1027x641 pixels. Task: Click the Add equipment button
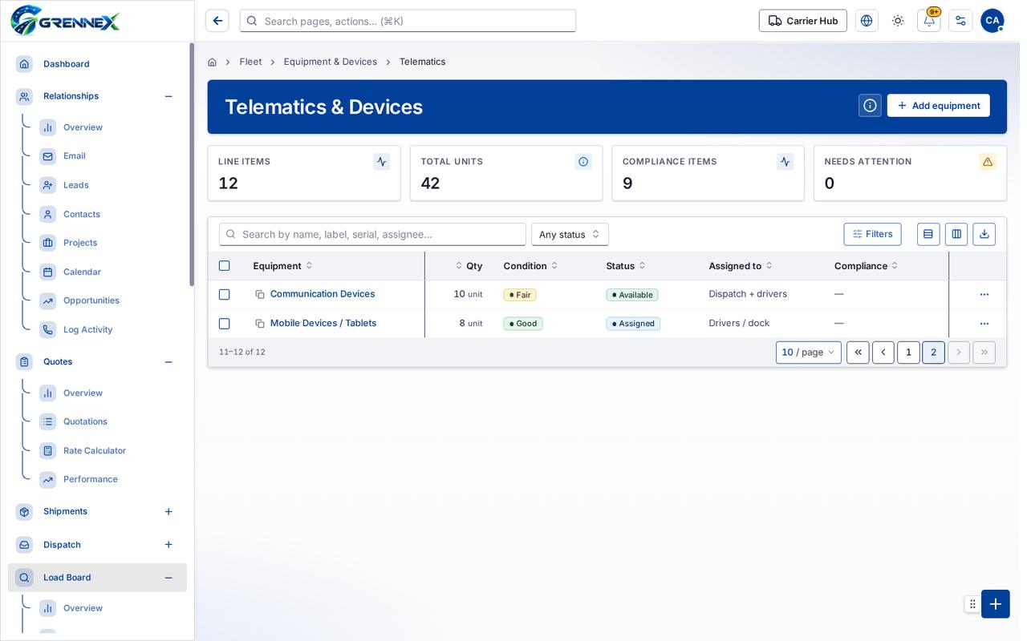939,106
